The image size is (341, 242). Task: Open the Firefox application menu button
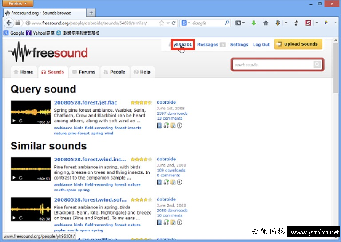(x=18, y=4)
